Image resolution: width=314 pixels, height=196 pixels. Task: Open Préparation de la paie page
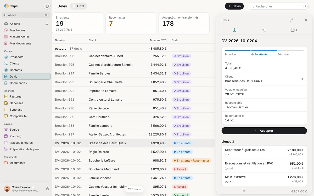click(x=26, y=149)
